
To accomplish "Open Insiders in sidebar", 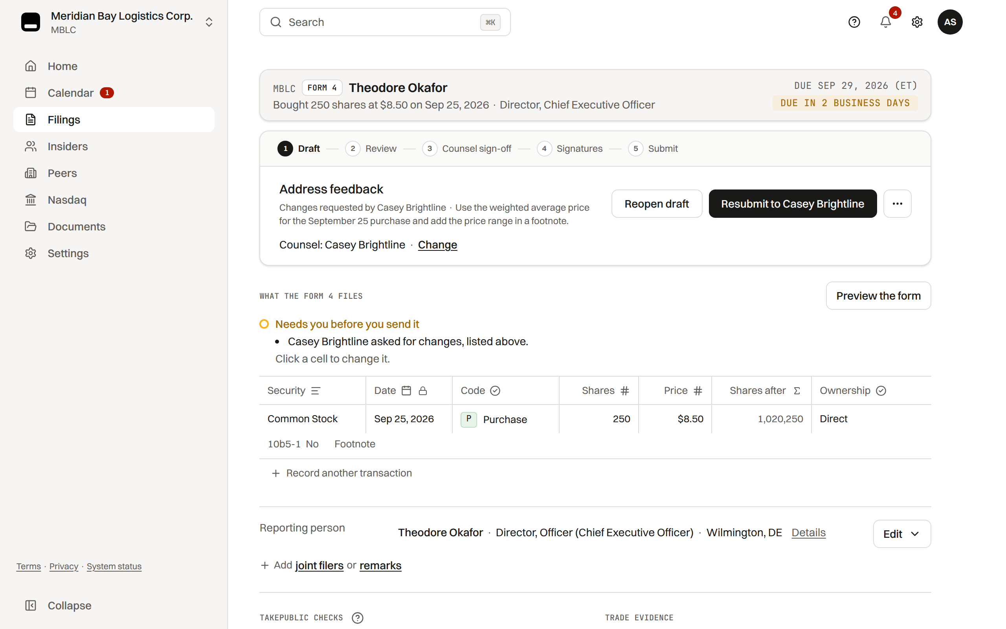I will [114, 146].
